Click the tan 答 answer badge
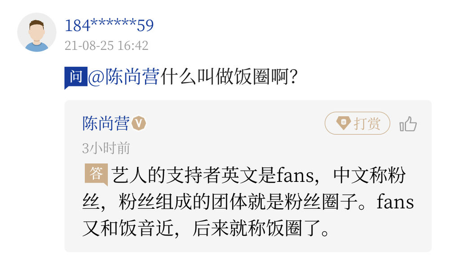This screenshot has height=269, width=449. click(x=96, y=174)
